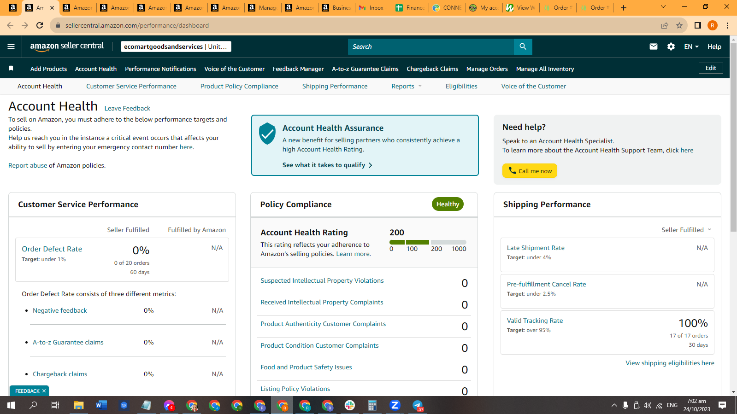Image resolution: width=737 pixels, height=414 pixels.
Task: Open Voice of the Customer sub-tab
Action: [x=534, y=86]
